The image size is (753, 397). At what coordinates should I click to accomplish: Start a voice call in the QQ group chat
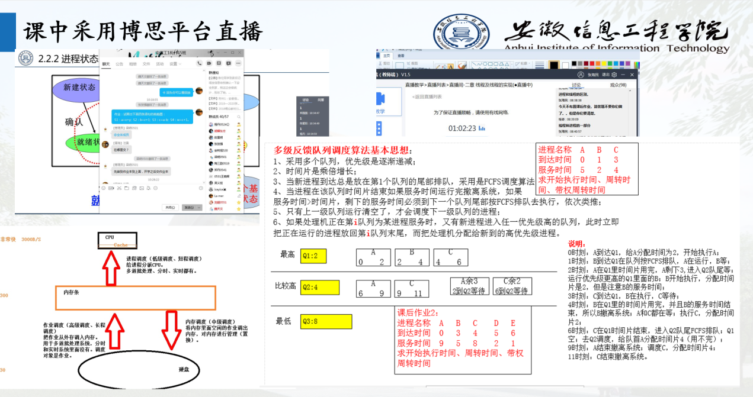click(x=199, y=63)
